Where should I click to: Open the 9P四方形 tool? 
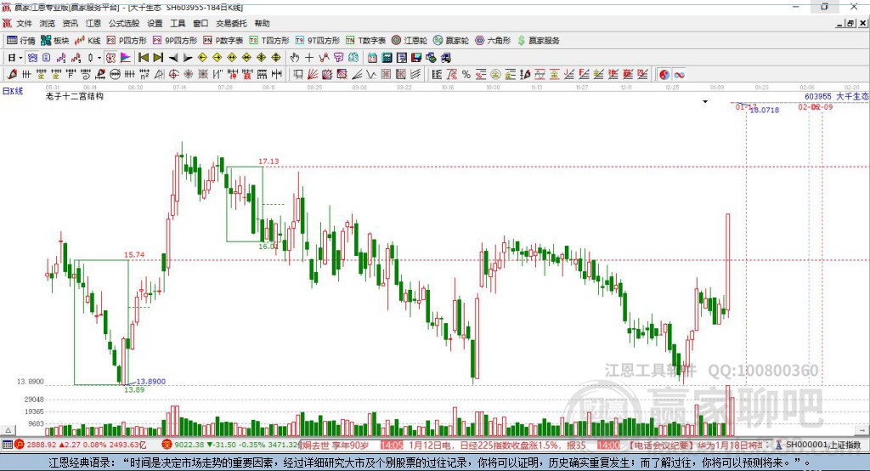click(x=175, y=41)
